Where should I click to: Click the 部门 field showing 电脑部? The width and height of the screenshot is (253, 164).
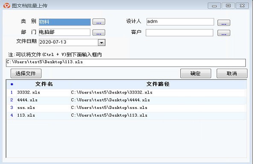click(x=65, y=32)
